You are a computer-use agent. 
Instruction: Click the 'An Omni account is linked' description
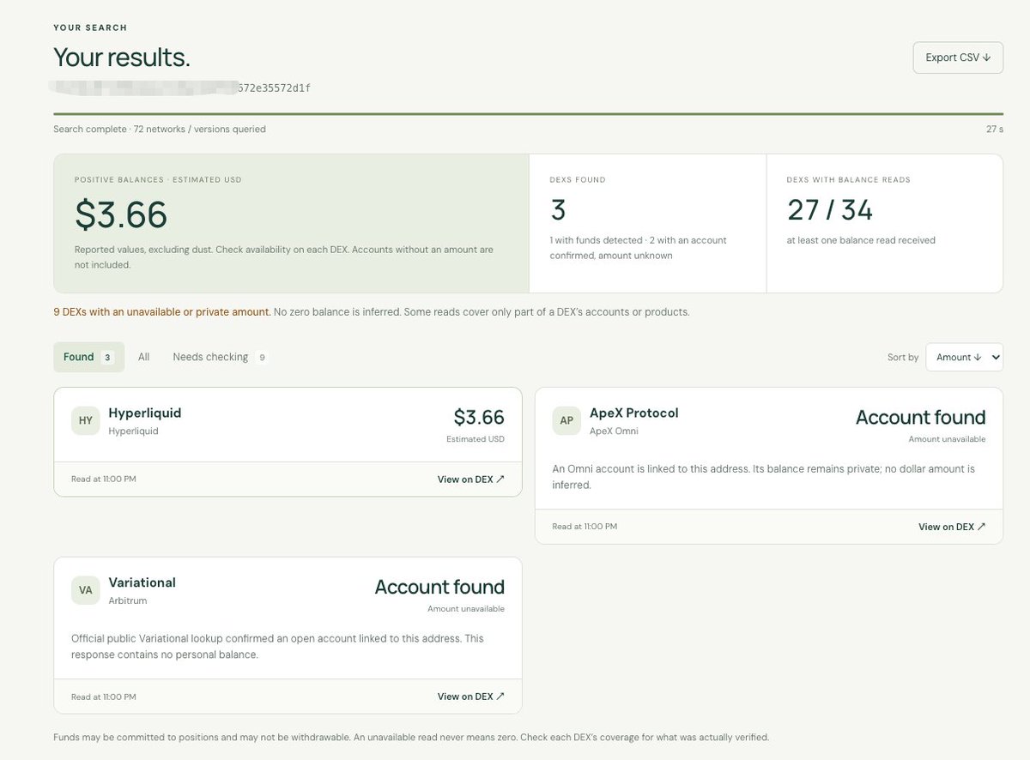tap(763, 477)
